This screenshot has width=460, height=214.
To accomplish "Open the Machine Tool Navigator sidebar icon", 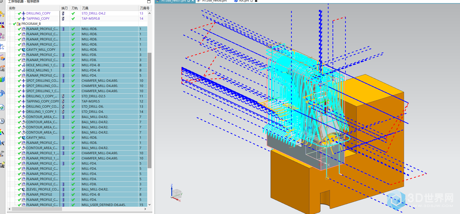I will tap(2, 58).
